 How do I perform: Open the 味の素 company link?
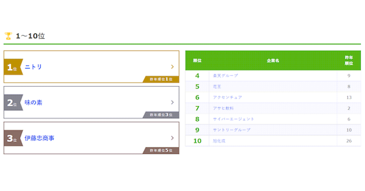33,102
